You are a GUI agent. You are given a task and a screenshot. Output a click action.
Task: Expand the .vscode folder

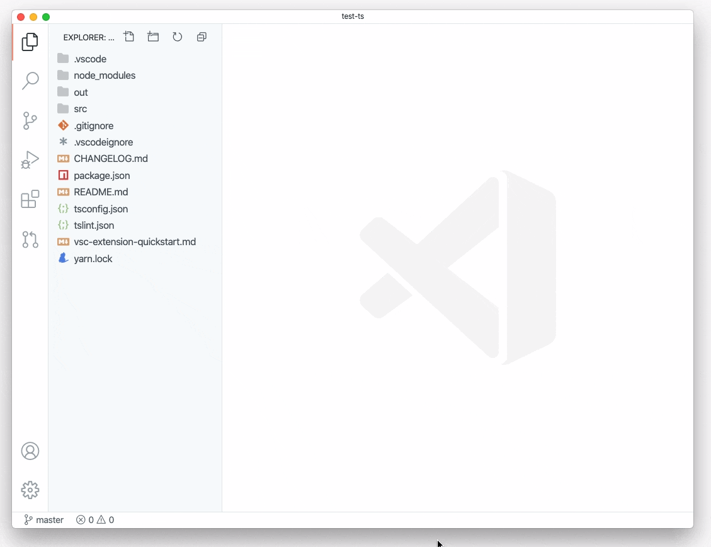tap(89, 59)
